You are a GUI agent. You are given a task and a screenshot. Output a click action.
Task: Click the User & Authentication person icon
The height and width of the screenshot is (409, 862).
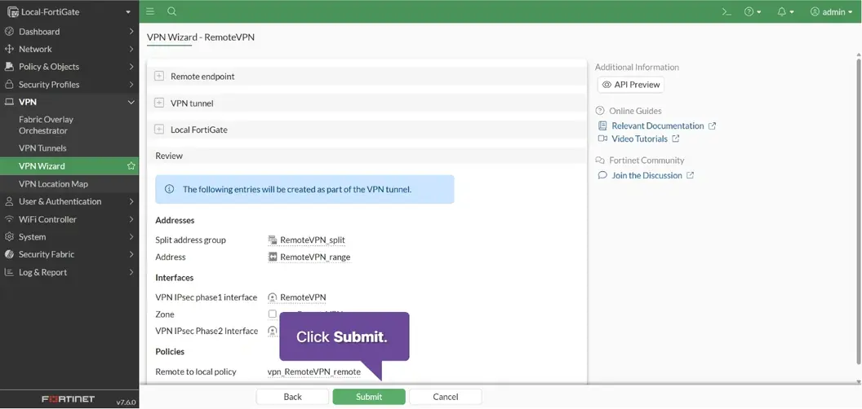9,201
